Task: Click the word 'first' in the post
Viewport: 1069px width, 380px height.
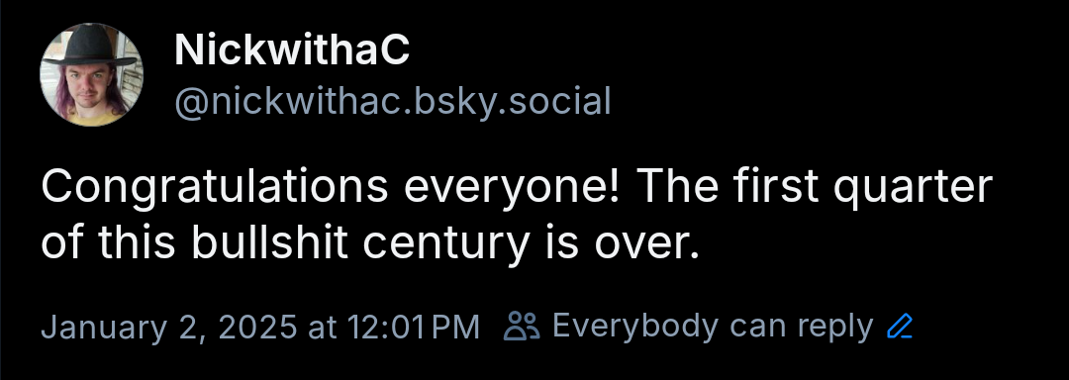Action: click(777, 186)
